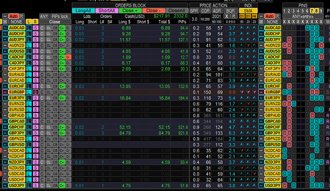Select NZDUSD symbol beside PINS grid
Screen dimensions: 330x191
(273, 168)
